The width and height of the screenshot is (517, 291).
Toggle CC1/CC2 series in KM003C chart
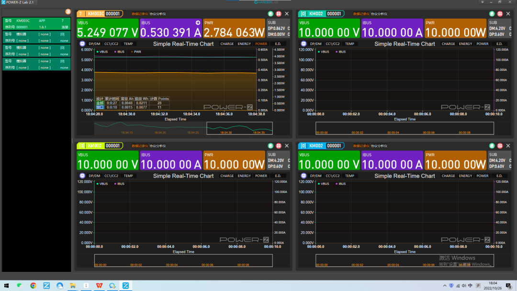(111, 44)
